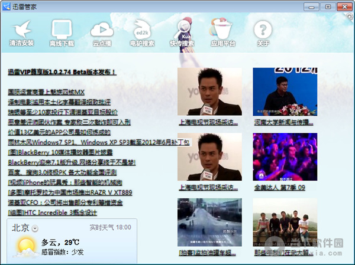355x265 pixels.
Task: Open the 快传搜索 magnifier icon
Action: [x=182, y=30]
